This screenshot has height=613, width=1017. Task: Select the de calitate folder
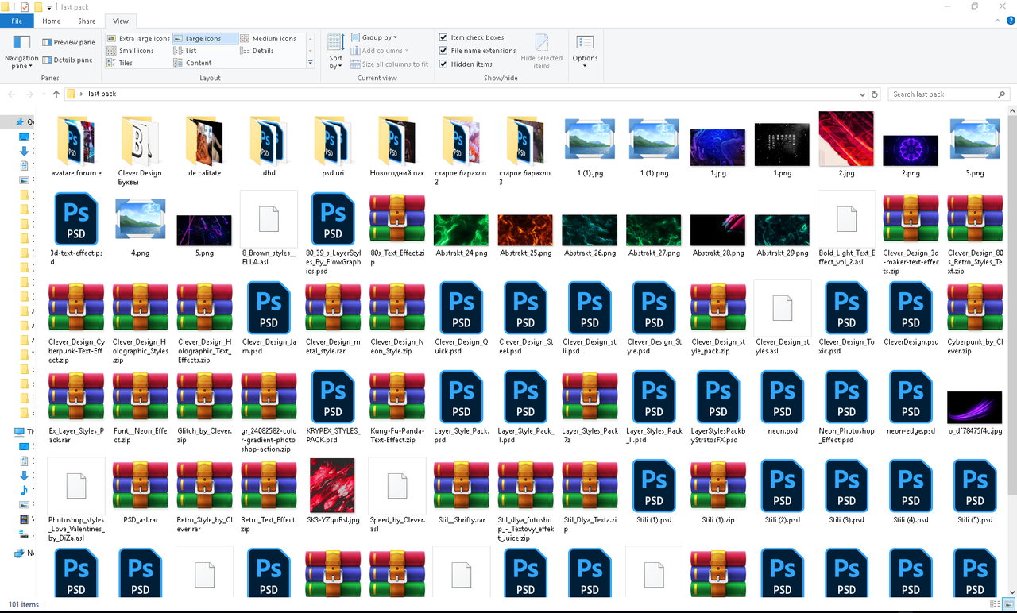(x=204, y=147)
